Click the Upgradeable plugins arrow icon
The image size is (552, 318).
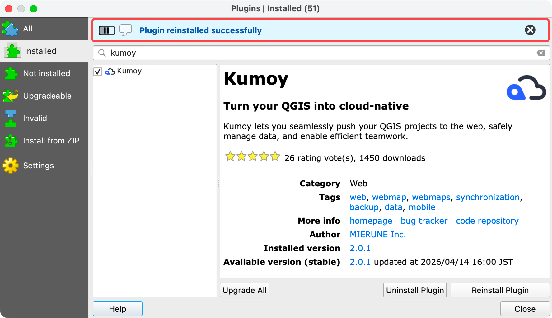click(x=11, y=96)
